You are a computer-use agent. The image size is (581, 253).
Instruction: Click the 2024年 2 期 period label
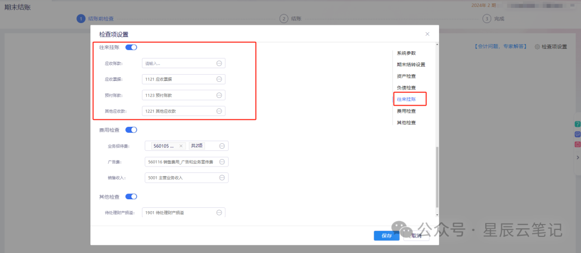pyautogui.click(x=484, y=5)
